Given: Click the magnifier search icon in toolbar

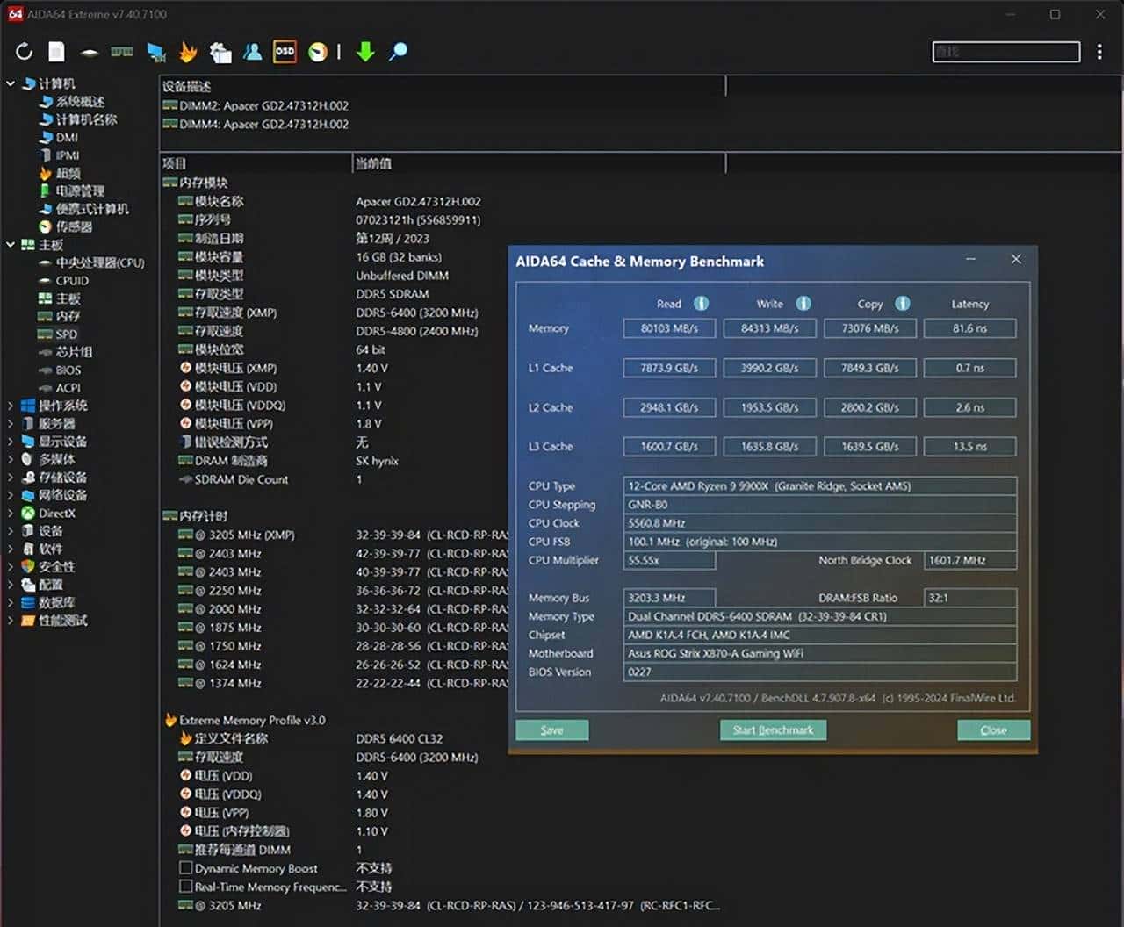Looking at the screenshot, I should click(398, 52).
